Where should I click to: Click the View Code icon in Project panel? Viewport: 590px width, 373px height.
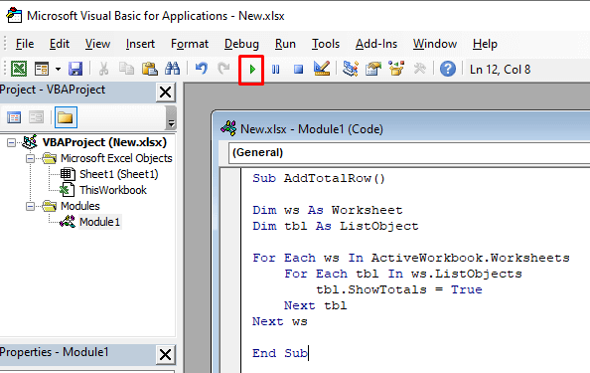click(14, 117)
